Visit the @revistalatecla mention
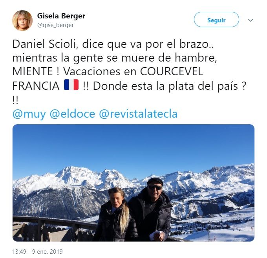 (138, 114)
